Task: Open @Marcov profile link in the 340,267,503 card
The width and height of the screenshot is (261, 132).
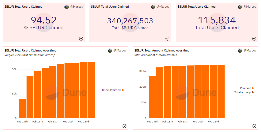Action: pos(163,7)
